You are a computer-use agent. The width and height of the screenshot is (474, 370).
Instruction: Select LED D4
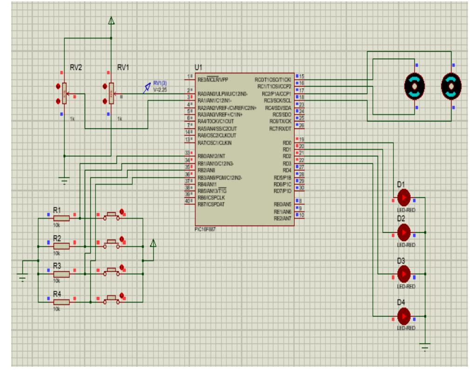(404, 316)
